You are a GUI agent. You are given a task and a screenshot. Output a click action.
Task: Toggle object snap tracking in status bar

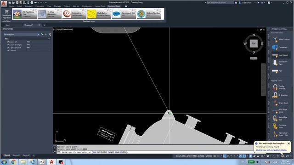point(240,156)
